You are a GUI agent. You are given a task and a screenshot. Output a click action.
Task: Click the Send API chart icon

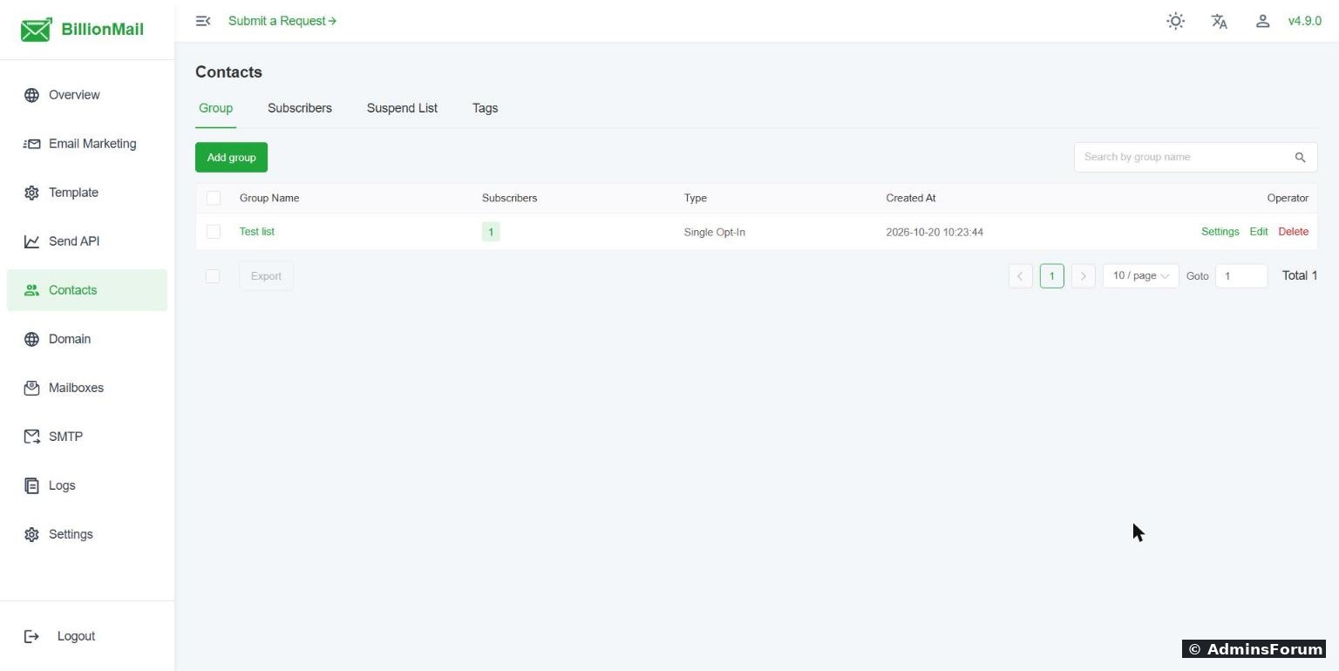tap(31, 241)
